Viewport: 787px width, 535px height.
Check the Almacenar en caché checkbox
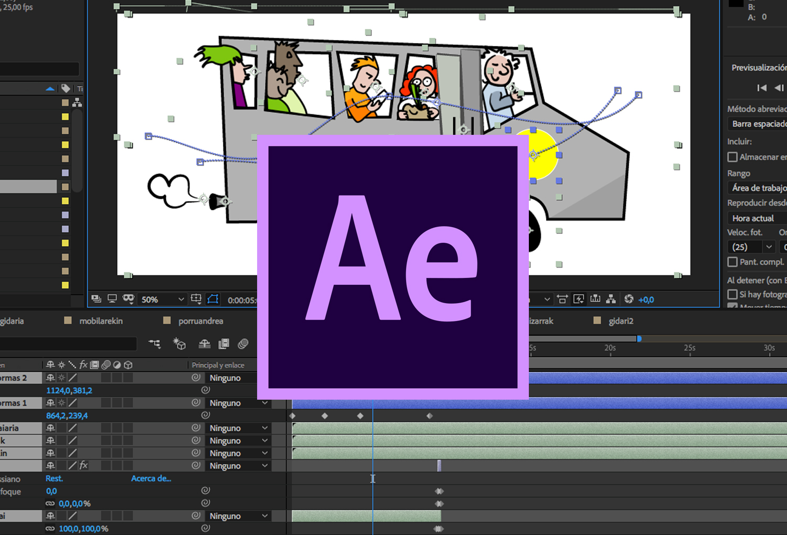tap(732, 157)
